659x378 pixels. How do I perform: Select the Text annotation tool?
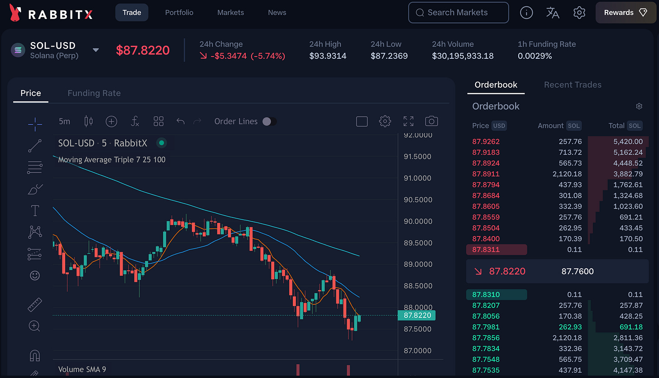point(35,210)
